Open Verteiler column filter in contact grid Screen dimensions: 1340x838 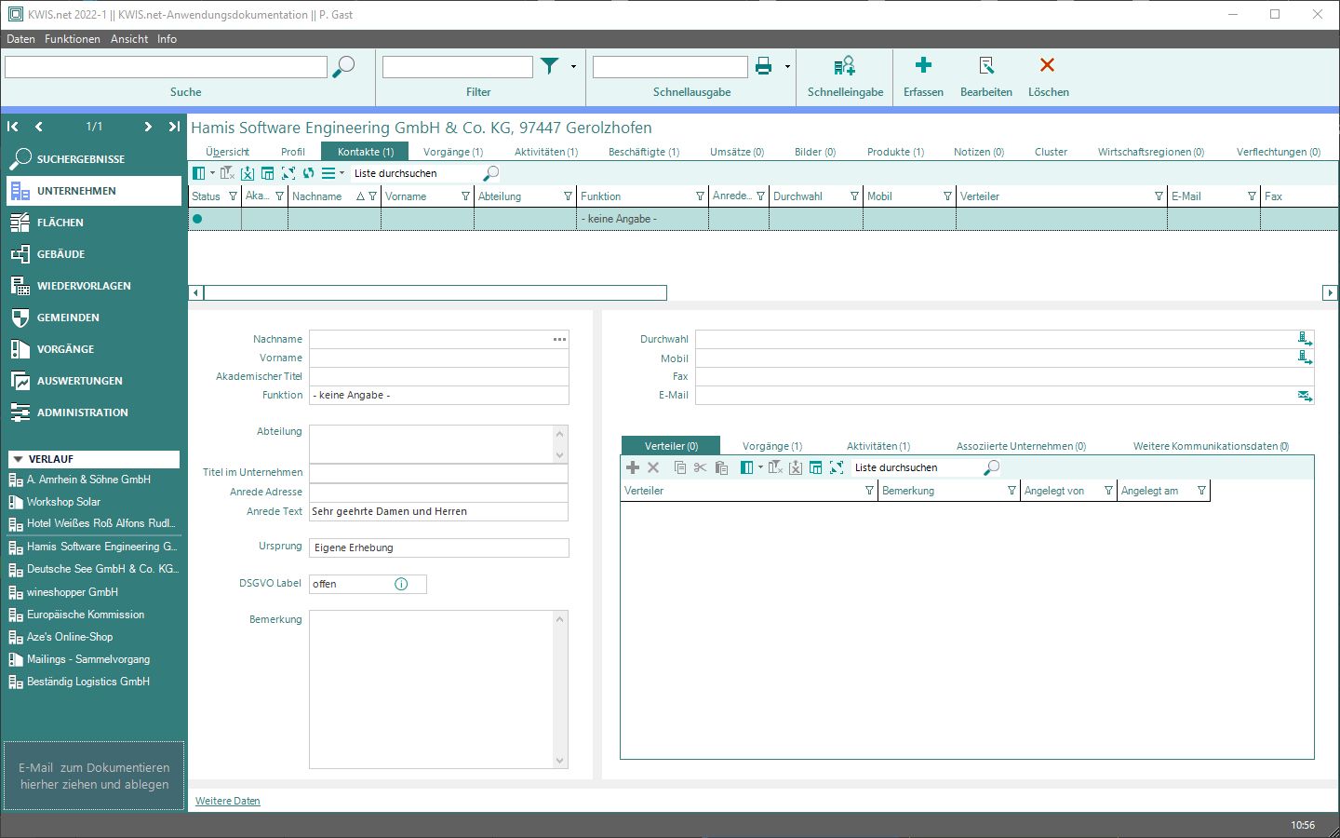point(1159,196)
